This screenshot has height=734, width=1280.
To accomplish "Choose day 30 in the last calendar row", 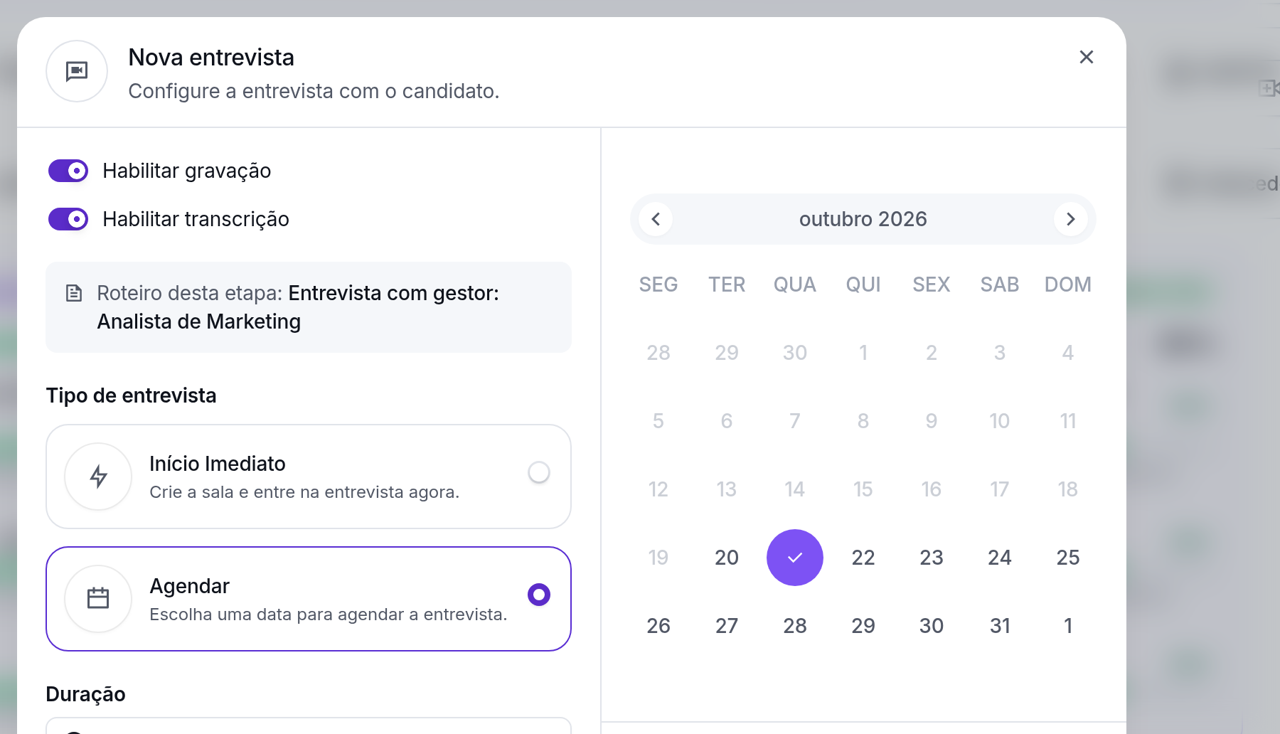I will click(932, 626).
